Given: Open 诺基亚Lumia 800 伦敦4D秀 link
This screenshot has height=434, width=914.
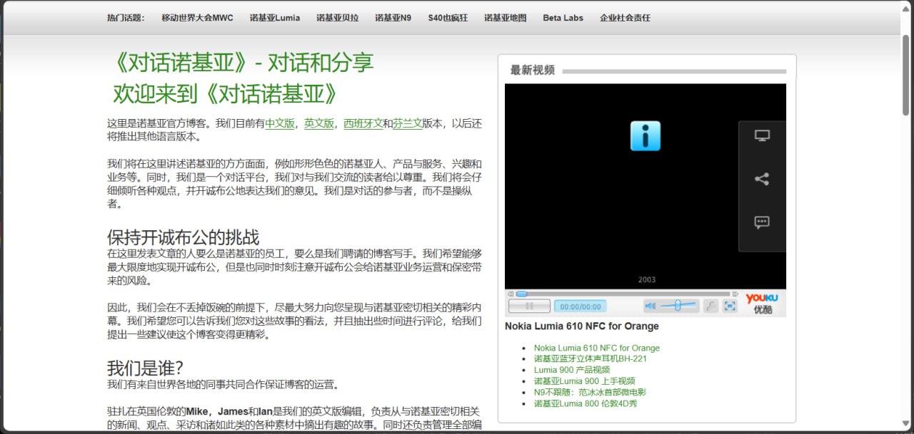Looking at the screenshot, I should pos(586,403).
